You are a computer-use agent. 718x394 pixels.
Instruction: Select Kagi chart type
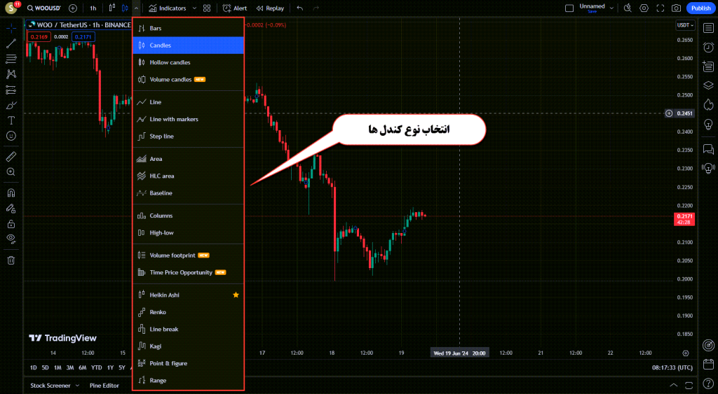click(x=188, y=346)
